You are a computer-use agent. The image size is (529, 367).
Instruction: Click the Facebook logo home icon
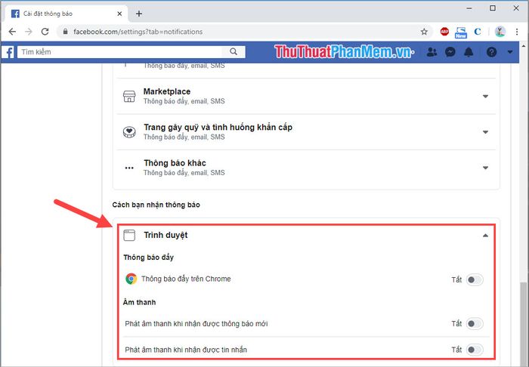click(x=8, y=52)
